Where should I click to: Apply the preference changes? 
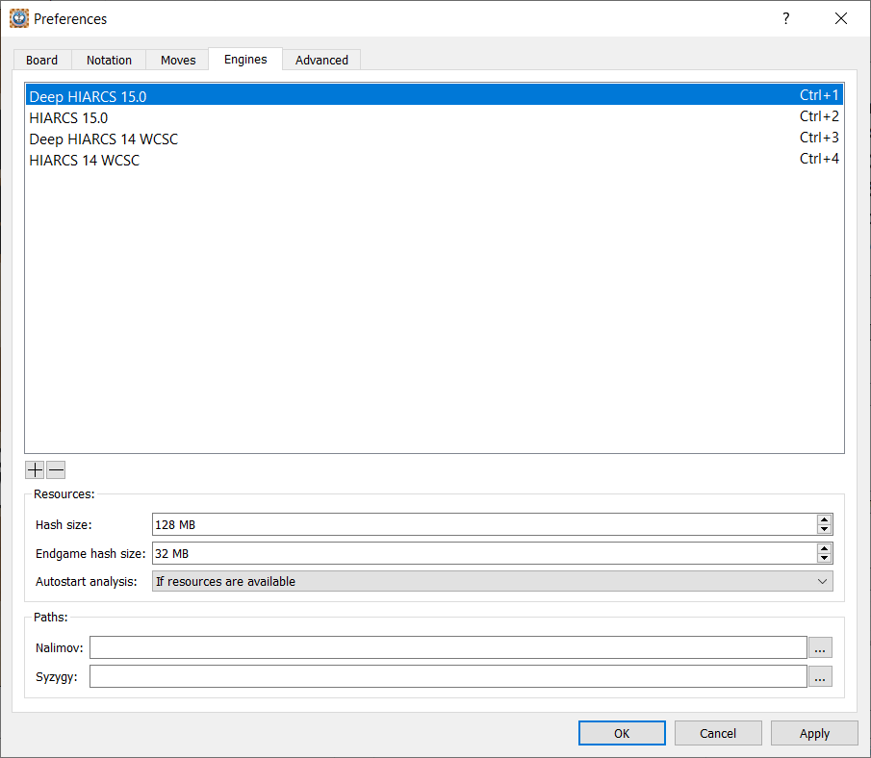coord(814,733)
